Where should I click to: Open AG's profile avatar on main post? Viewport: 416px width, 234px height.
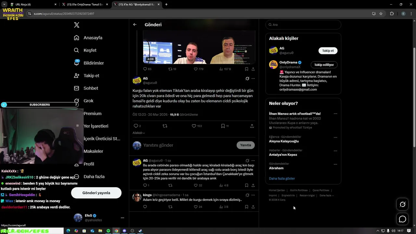[x=137, y=80]
